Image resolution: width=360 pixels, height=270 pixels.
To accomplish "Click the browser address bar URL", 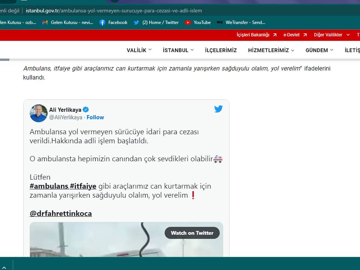I will (114, 10).
